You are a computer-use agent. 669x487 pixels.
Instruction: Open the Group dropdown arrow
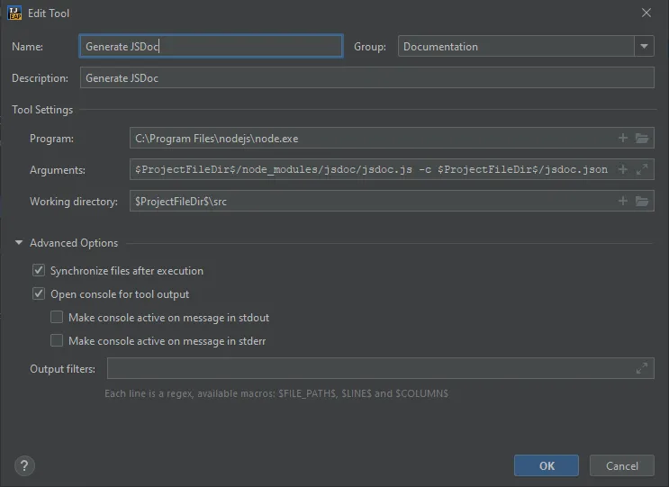coord(644,46)
